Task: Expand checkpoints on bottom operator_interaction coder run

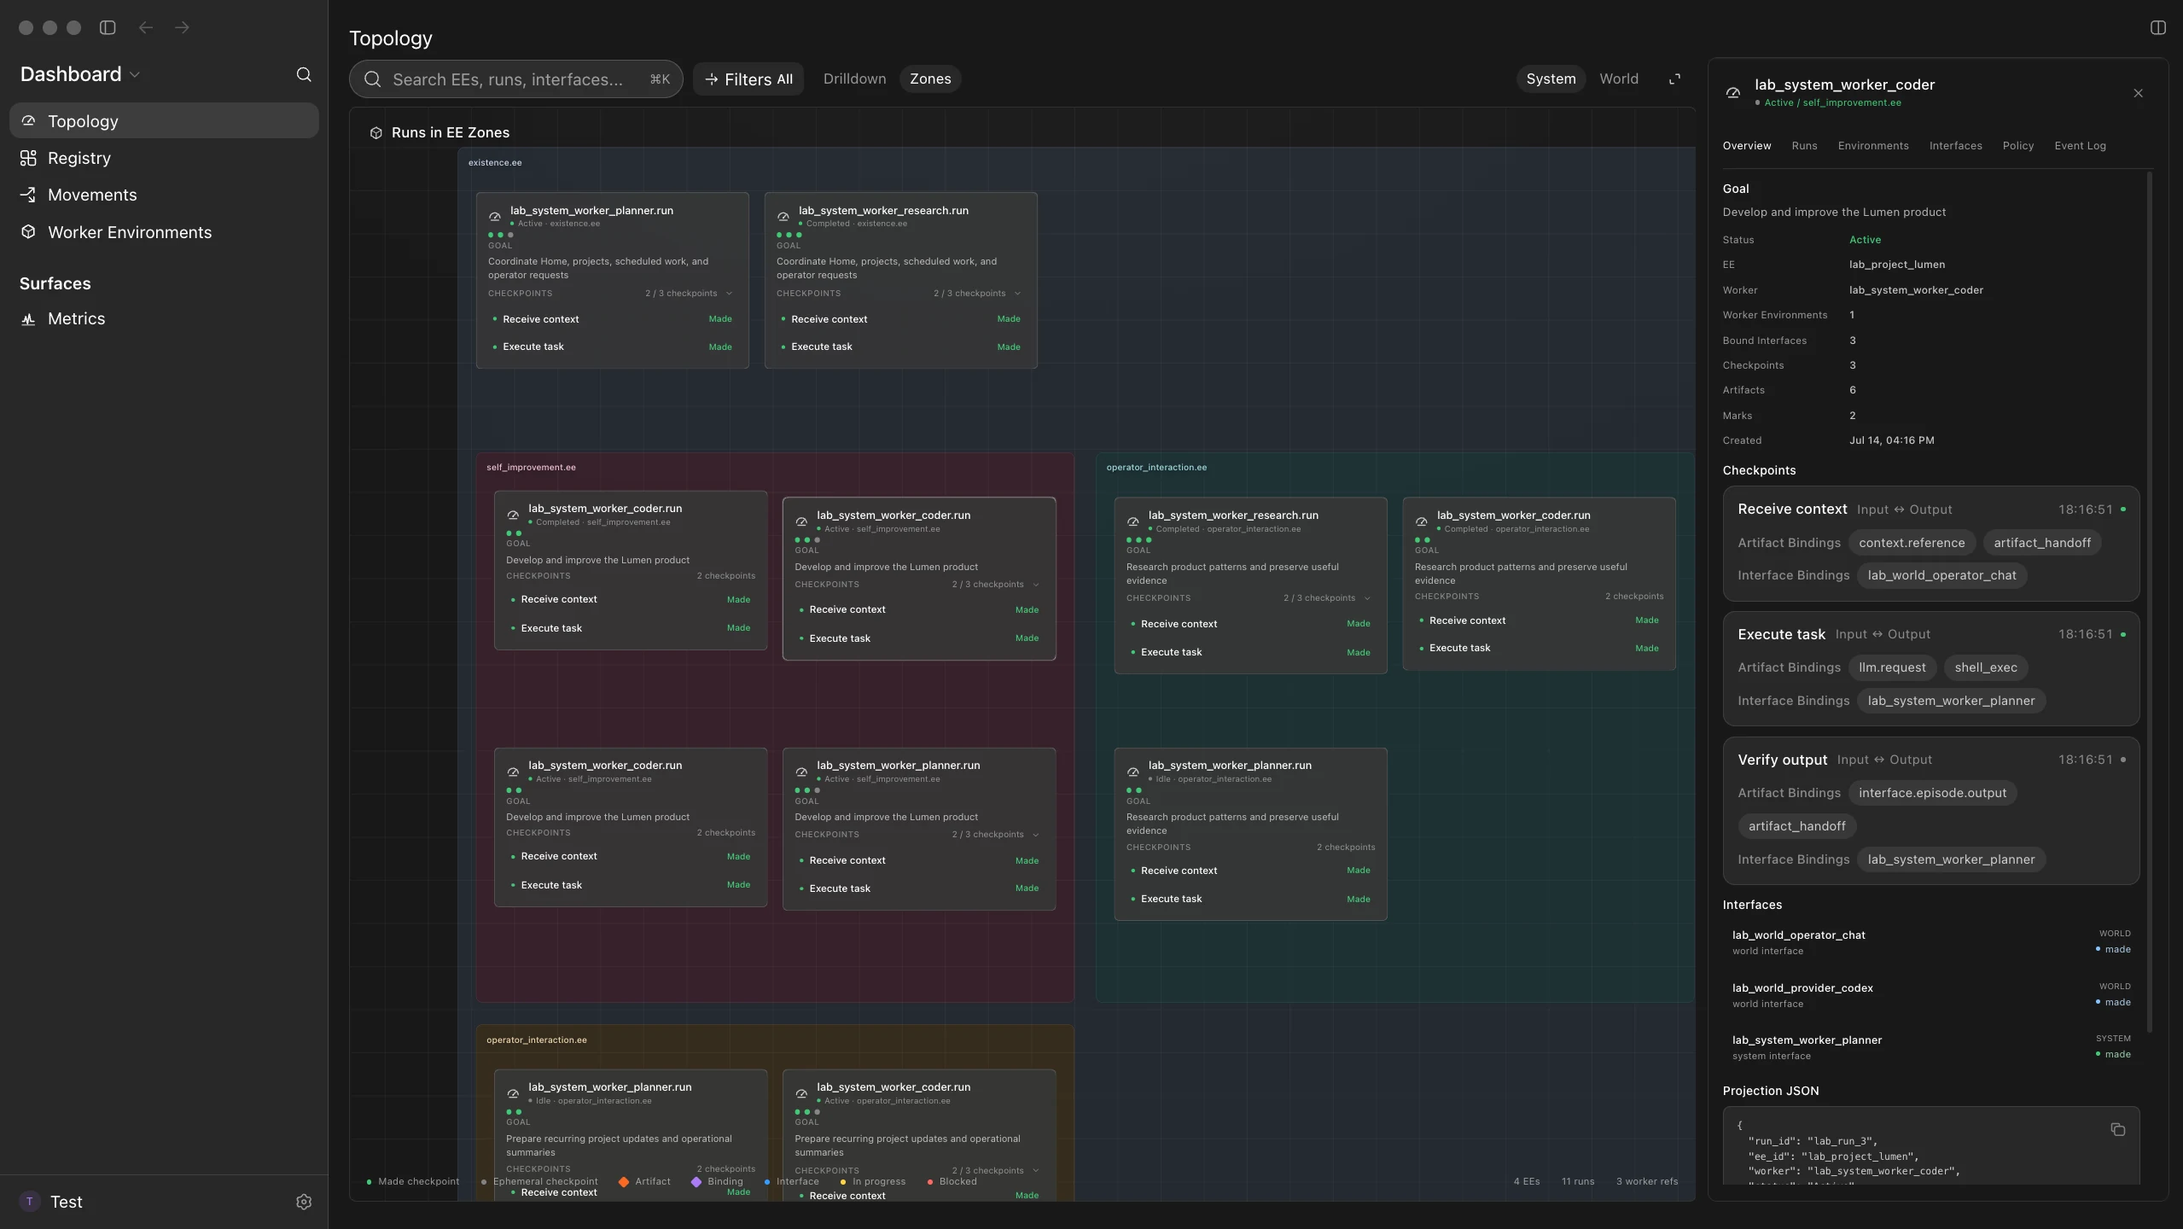Action: pos(1036,1171)
